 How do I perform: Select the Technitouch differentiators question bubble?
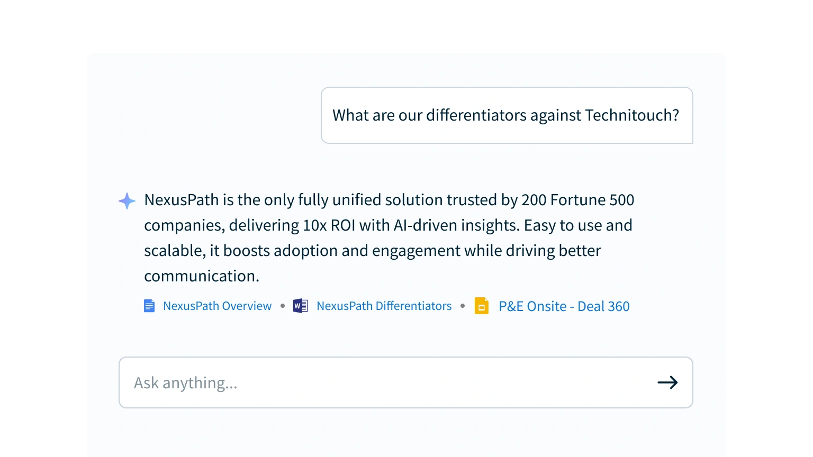tap(507, 115)
